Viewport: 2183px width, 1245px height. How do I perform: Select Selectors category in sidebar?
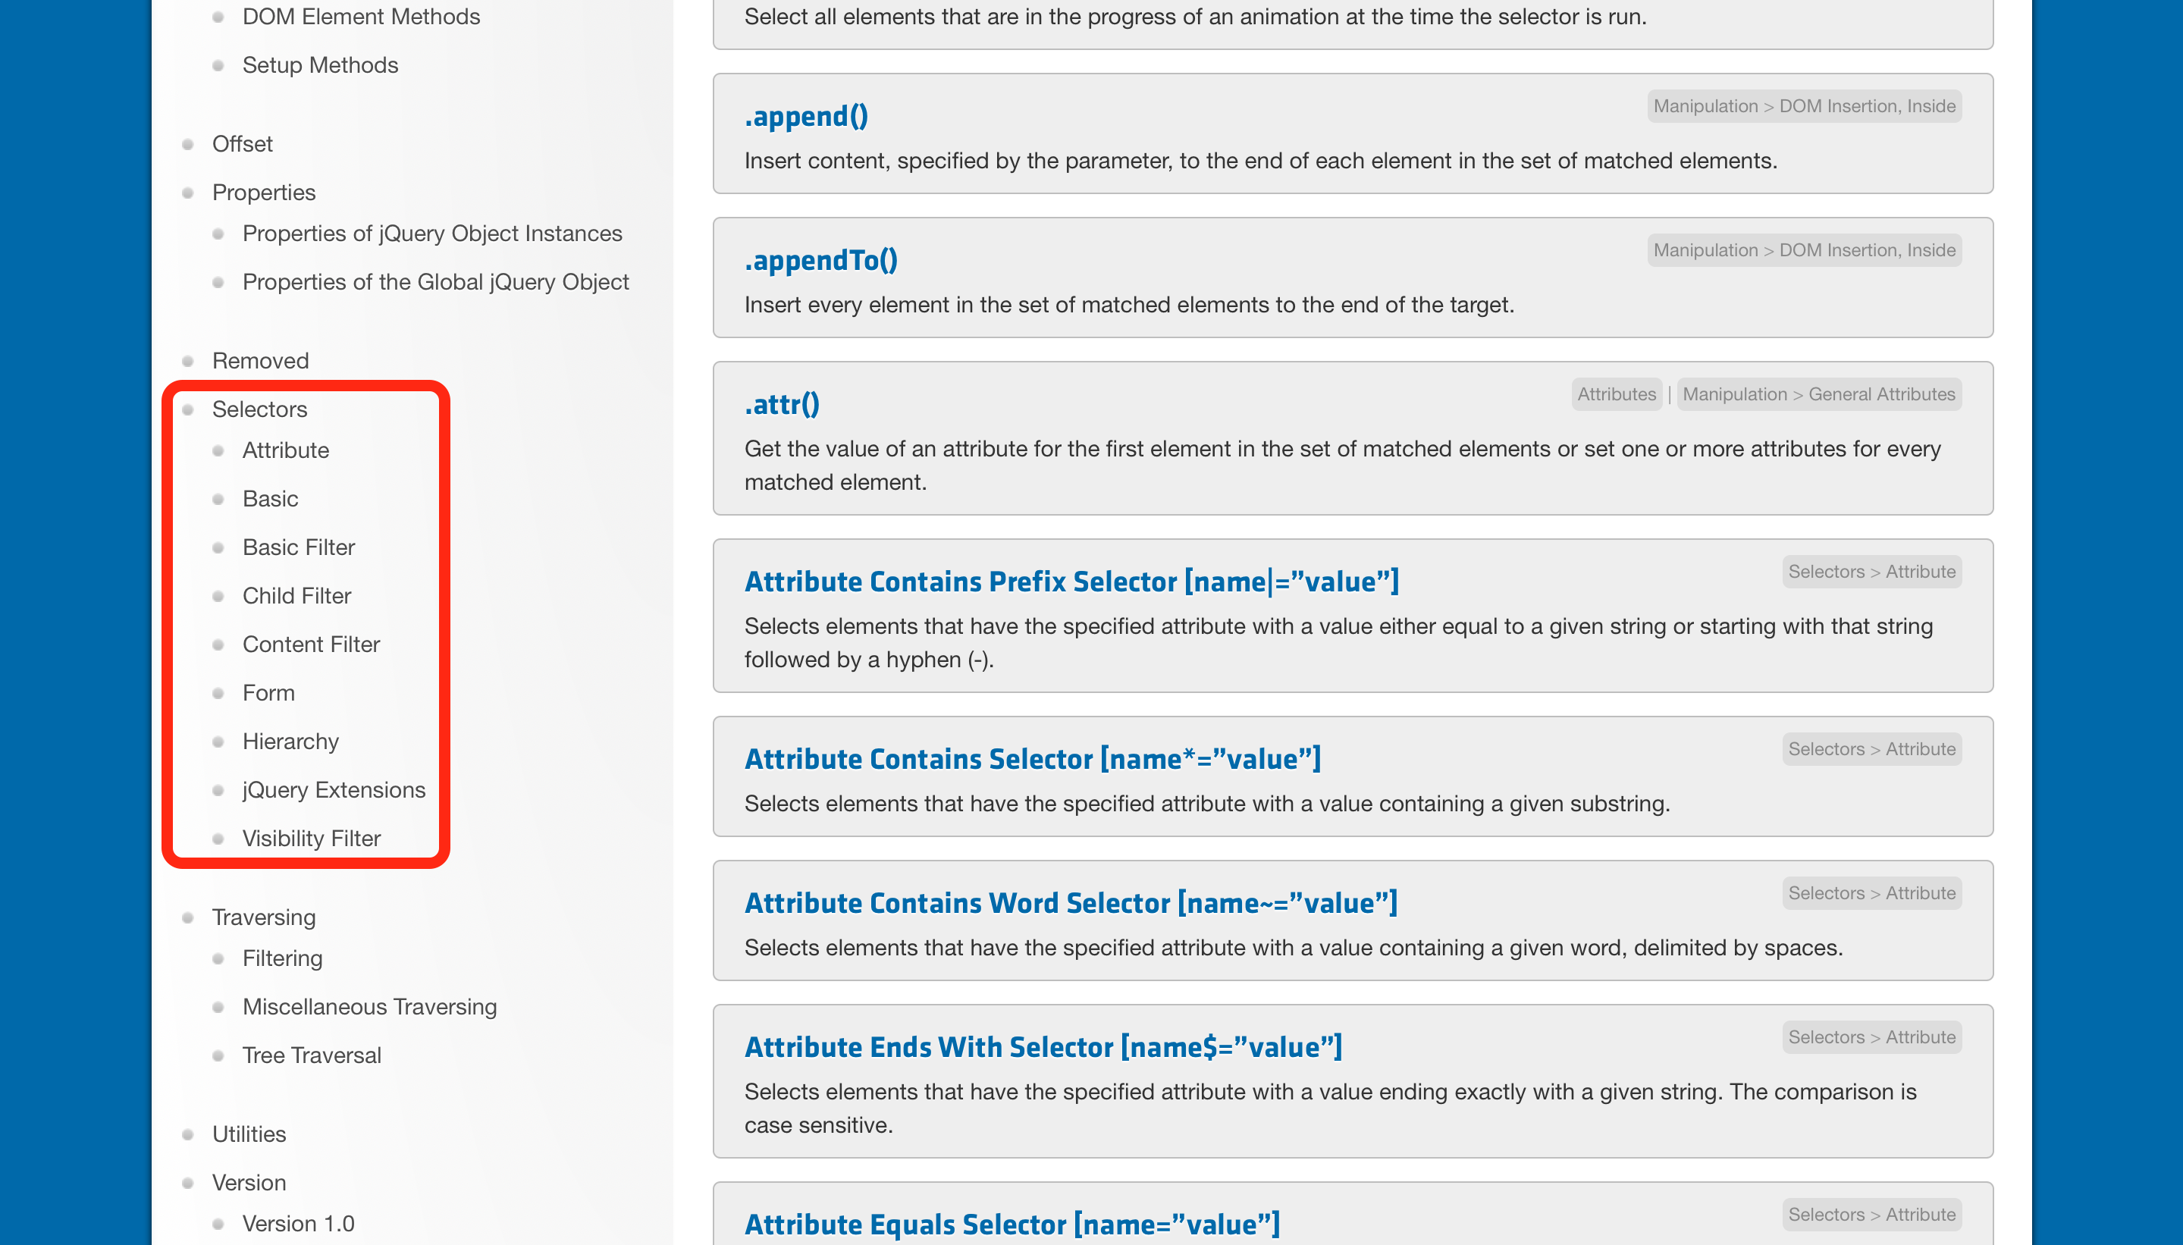point(259,409)
